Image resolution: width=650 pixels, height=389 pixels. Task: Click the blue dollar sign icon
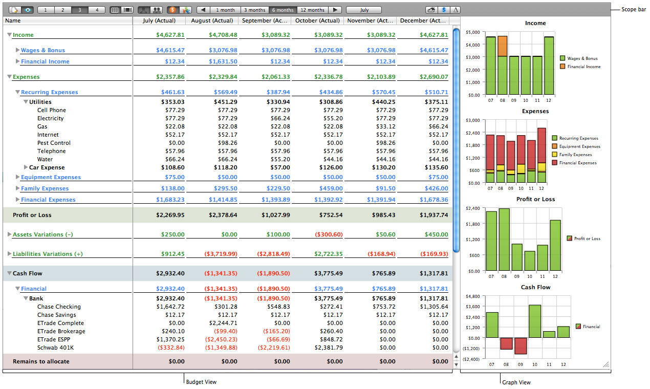click(x=444, y=10)
